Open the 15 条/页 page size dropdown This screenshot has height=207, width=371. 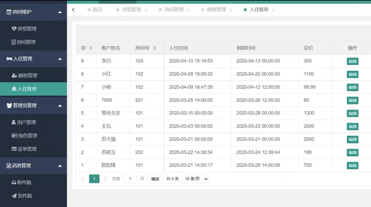pyautogui.click(x=196, y=179)
